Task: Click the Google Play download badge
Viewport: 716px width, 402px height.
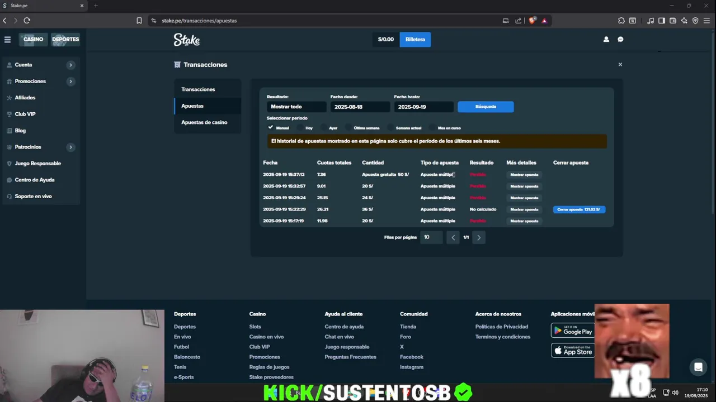Action: pos(573,330)
